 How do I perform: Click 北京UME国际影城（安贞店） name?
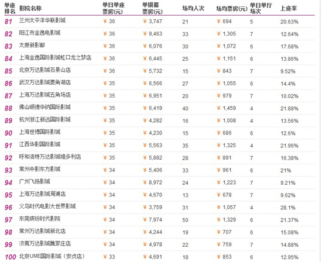click(x=52, y=256)
